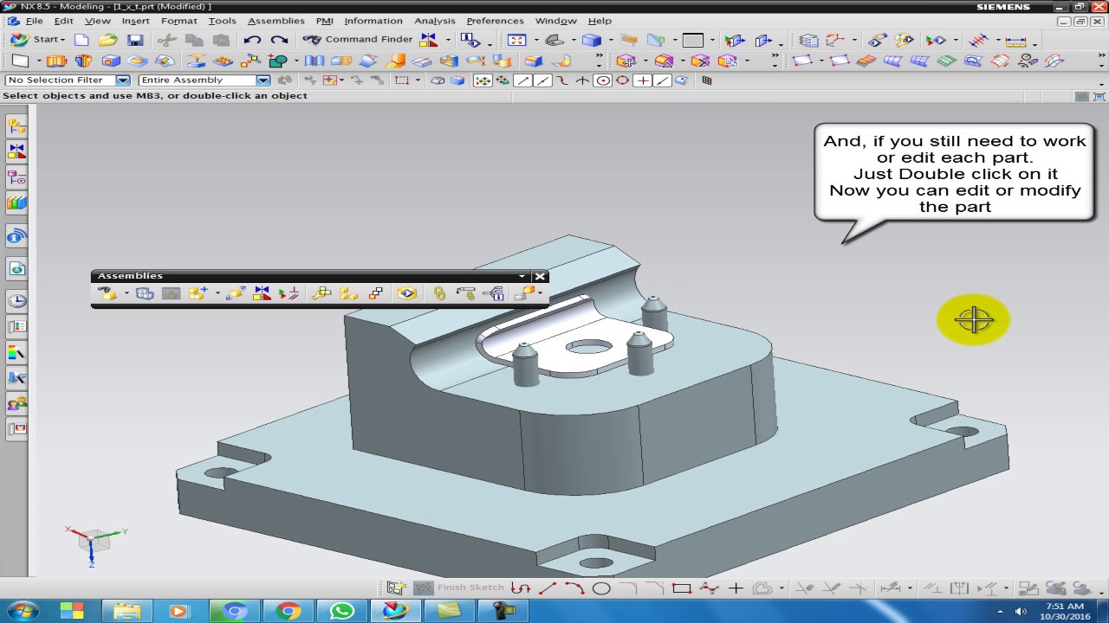
Task: Select the Hole feature icon
Action: pyautogui.click(x=111, y=61)
